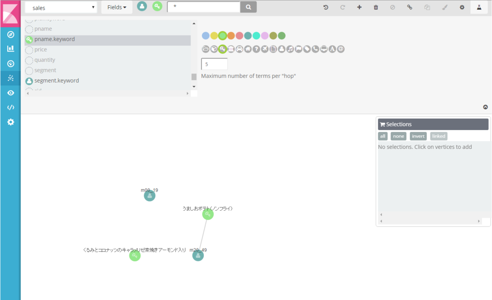Choose the airplane icon for the field
This screenshot has height=300, width=492.
pyautogui.click(x=265, y=49)
